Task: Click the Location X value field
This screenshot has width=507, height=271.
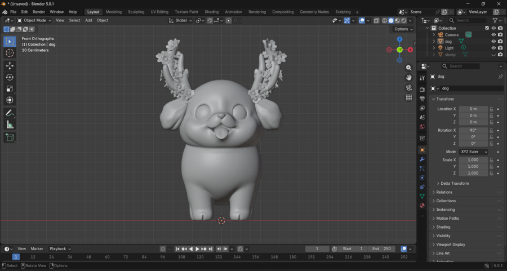Action: pyautogui.click(x=473, y=109)
